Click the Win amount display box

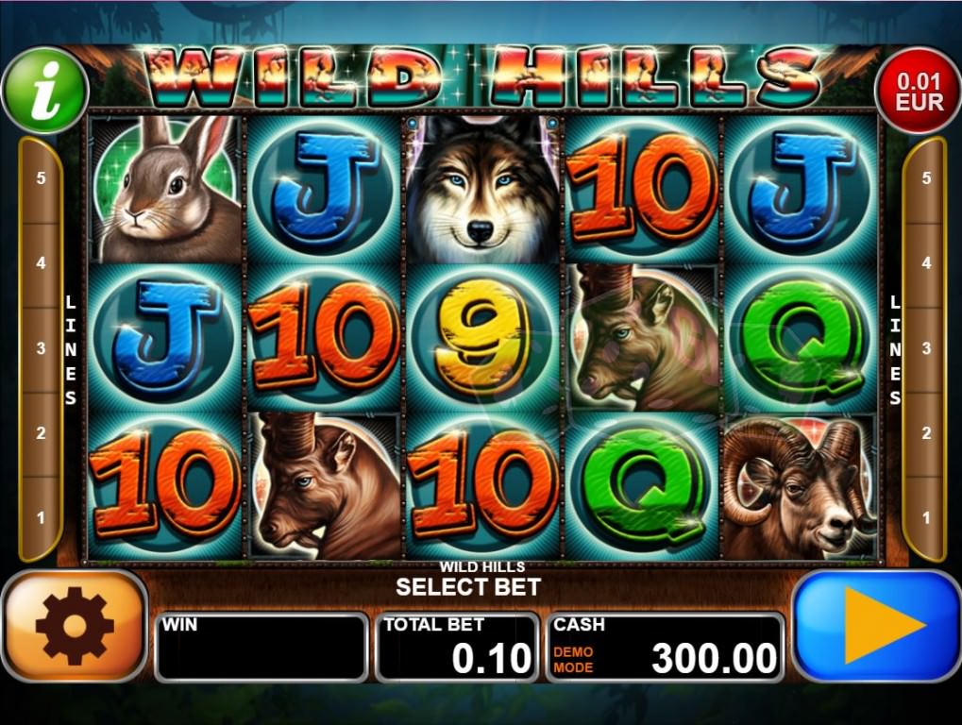pyautogui.click(x=262, y=647)
